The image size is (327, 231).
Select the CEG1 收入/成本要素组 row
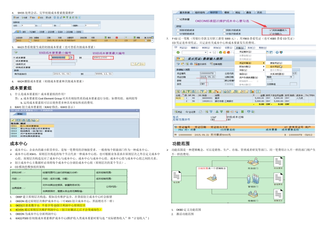click(x=32, y=126)
